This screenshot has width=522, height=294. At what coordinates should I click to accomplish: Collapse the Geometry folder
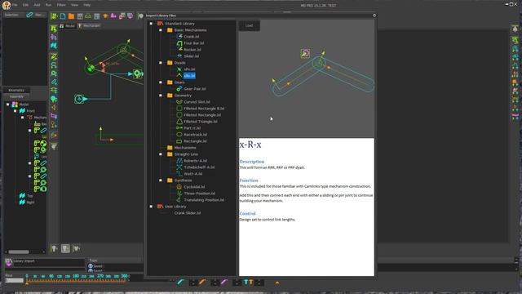(x=161, y=96)
